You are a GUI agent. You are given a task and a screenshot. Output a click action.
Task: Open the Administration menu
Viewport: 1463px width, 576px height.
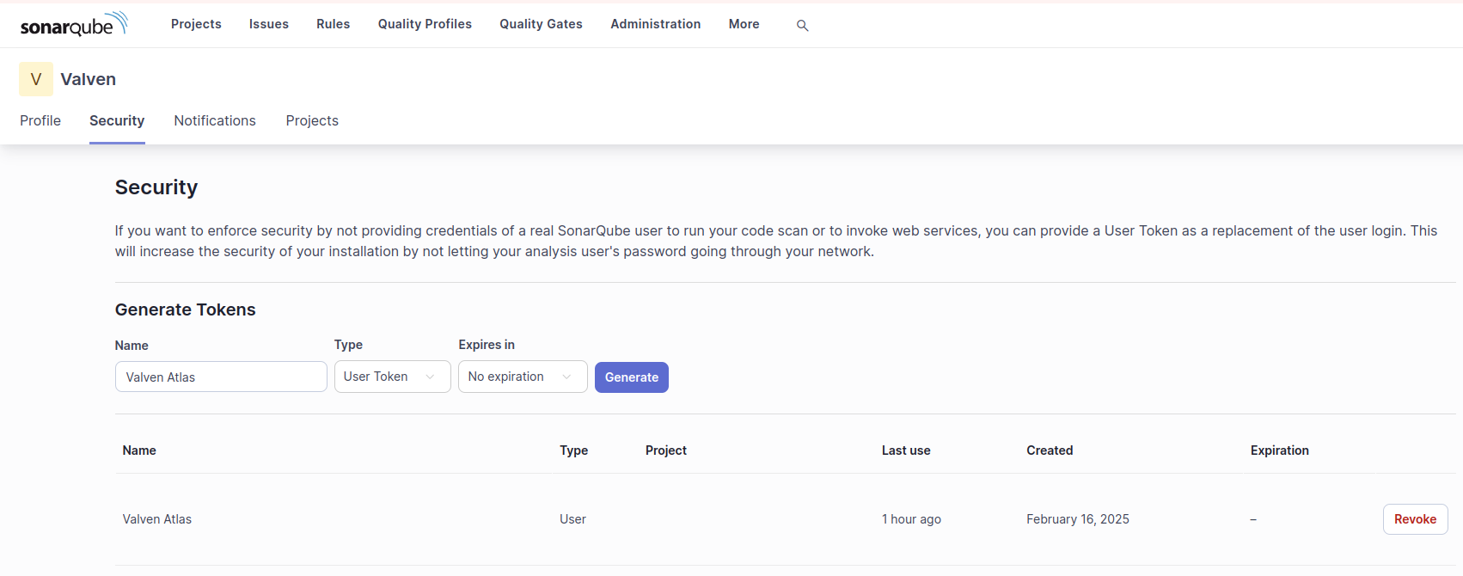pos(655,24)
